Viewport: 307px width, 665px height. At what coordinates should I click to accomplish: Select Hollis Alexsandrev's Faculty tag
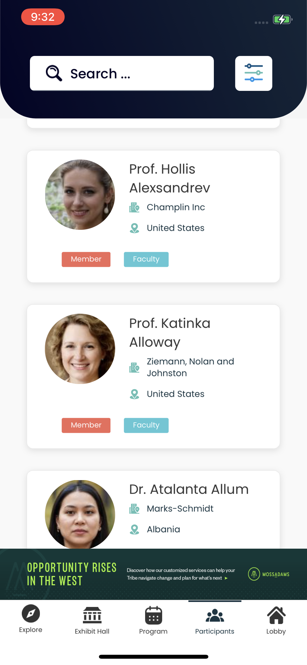[x=146, y=259]
